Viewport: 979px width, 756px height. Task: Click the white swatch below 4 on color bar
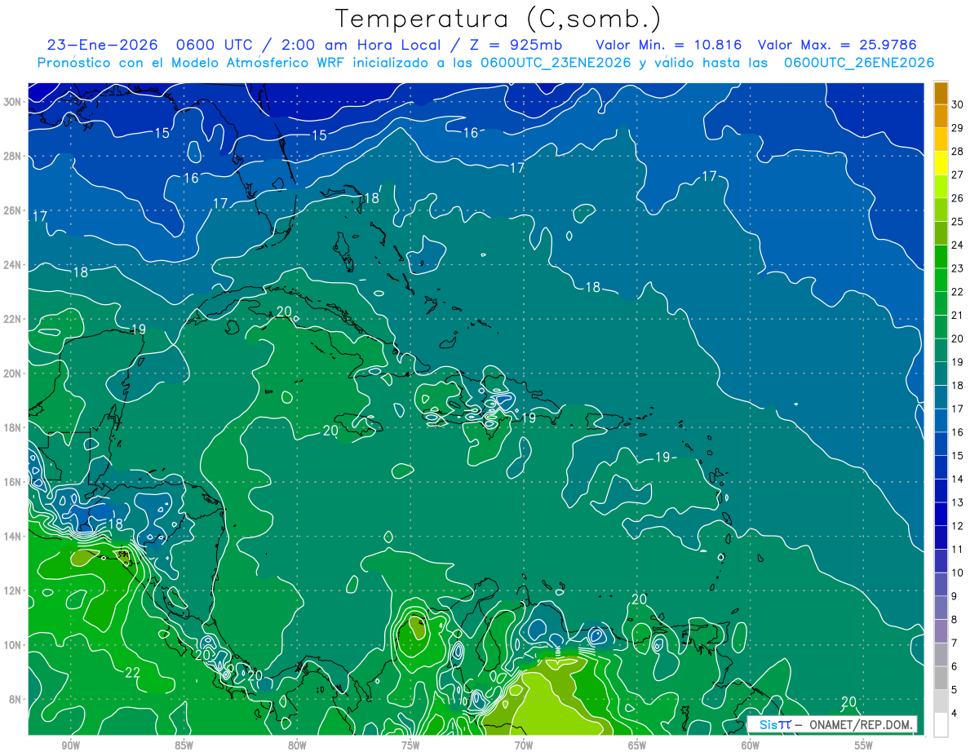coord(941,724)
